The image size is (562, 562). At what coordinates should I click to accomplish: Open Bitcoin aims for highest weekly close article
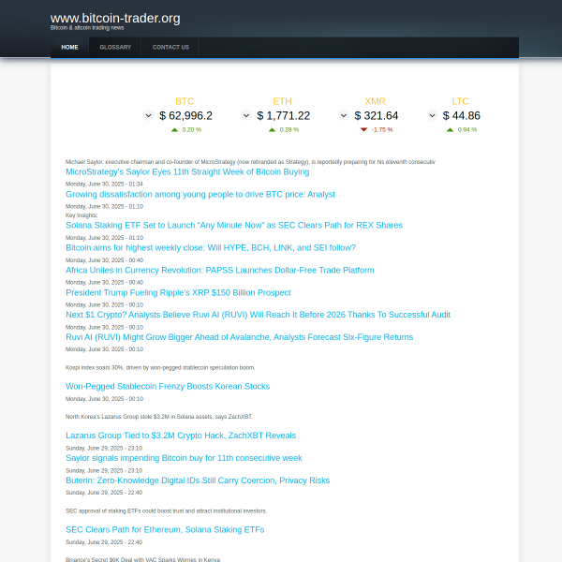pos(211,248)
